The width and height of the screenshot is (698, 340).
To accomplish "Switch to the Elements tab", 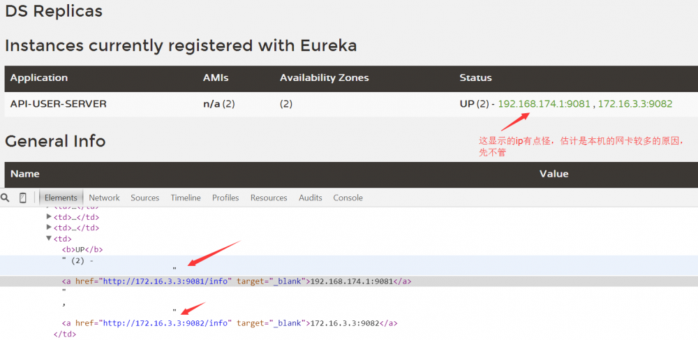I will [61, 198].
